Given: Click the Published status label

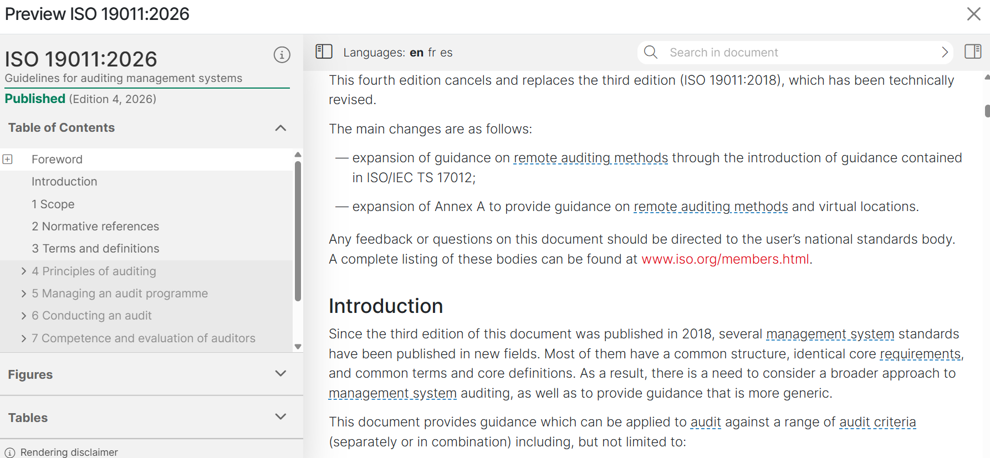Looking at the screenshot, I should tap(35, 99).
